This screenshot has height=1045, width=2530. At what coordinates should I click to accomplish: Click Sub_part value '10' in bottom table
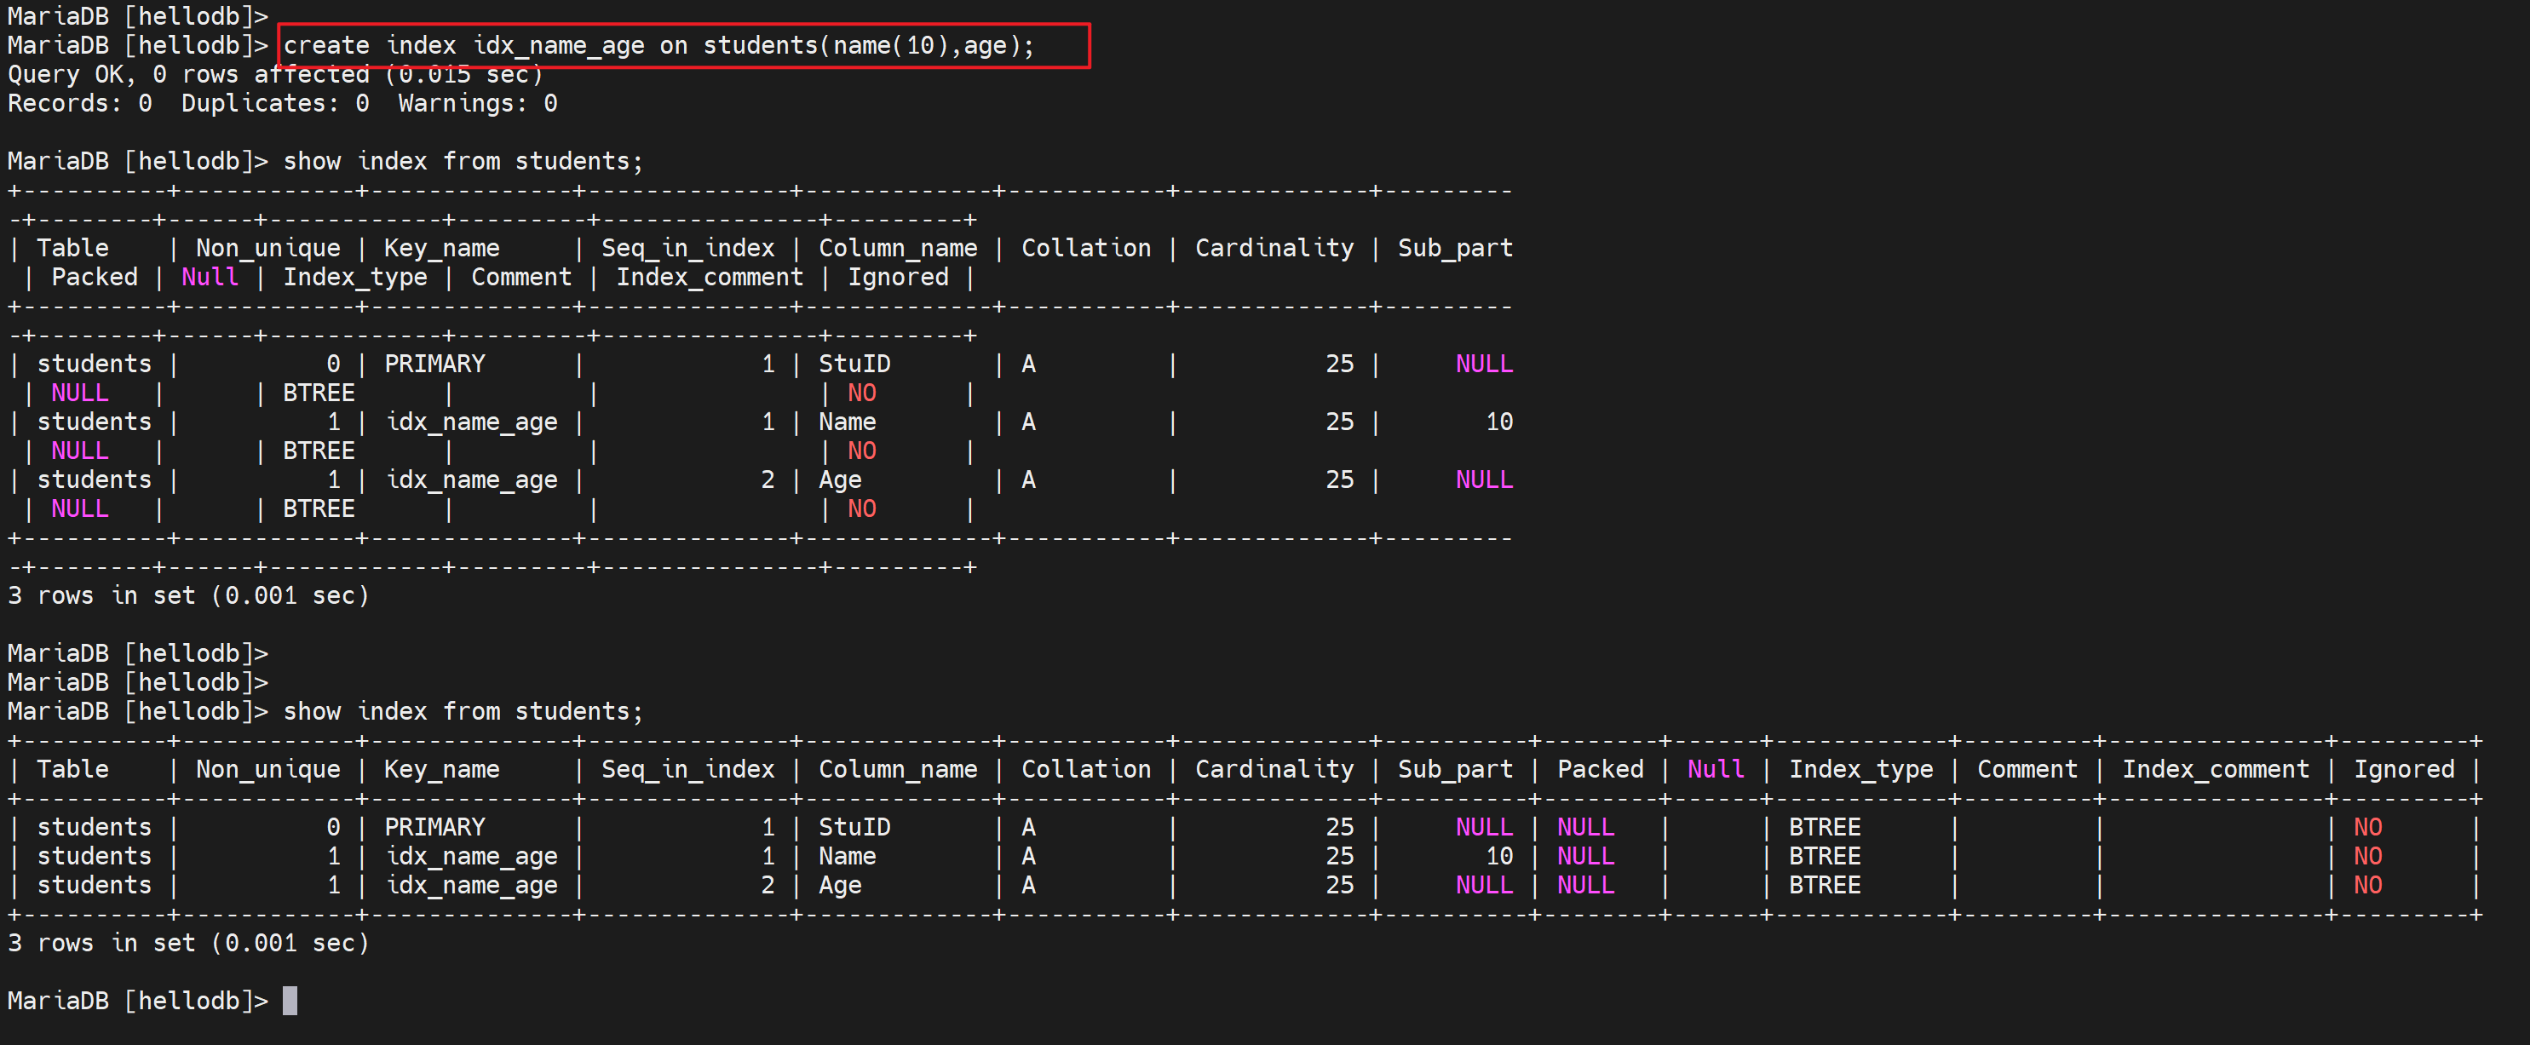point(1498,857)
